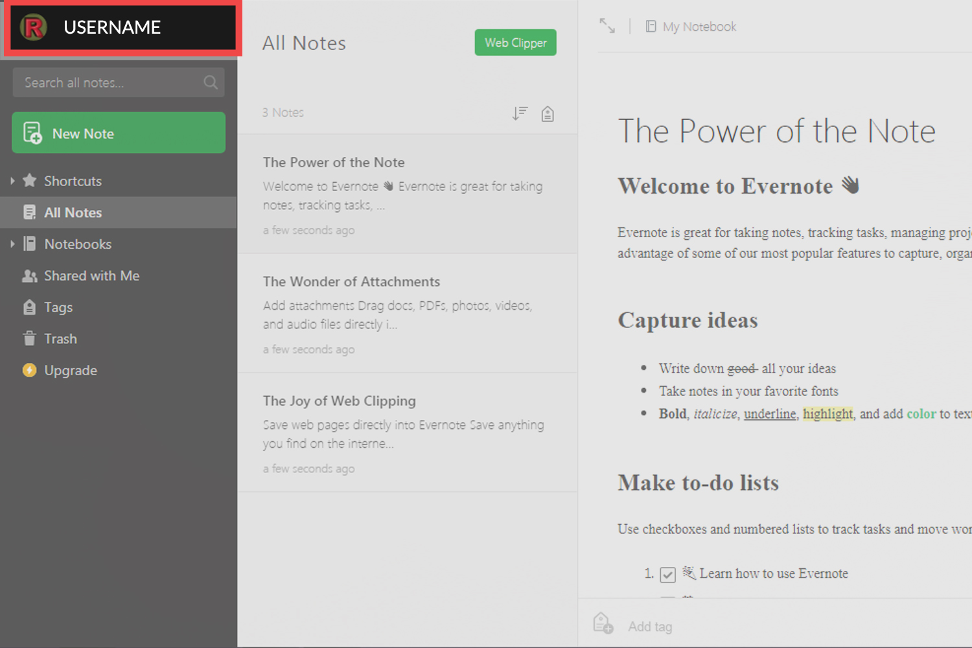The height and width of the screenshot is (648, 972).
Task: Click the green word color
Action: pyautogui.click(x=921, y=413)
